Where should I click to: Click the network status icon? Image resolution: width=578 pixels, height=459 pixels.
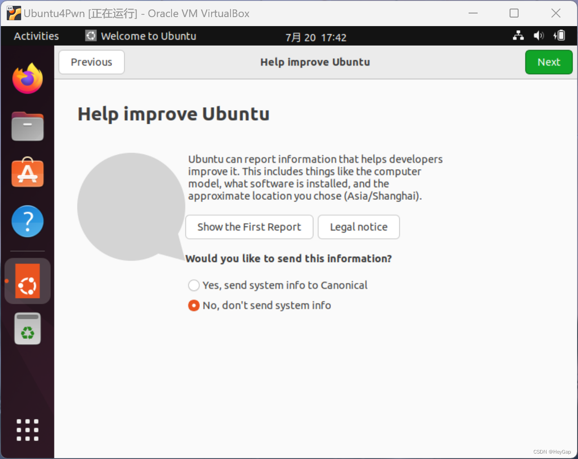point(518,36)
